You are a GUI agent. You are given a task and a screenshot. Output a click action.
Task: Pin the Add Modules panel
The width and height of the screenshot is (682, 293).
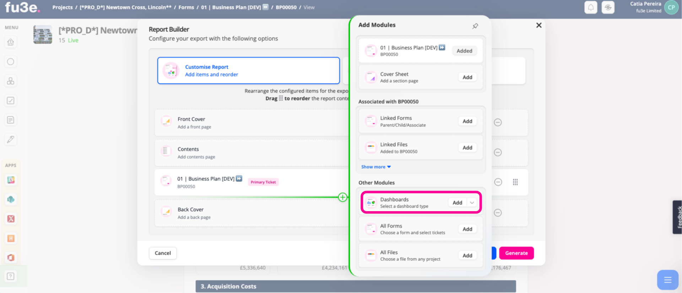coord(475,26)
